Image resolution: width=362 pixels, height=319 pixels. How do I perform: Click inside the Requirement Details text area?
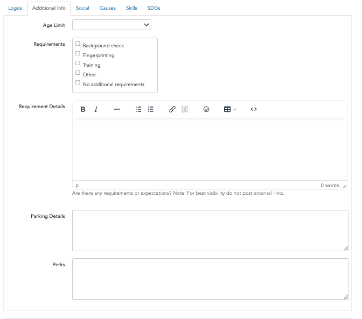click(x=210, y=149)
